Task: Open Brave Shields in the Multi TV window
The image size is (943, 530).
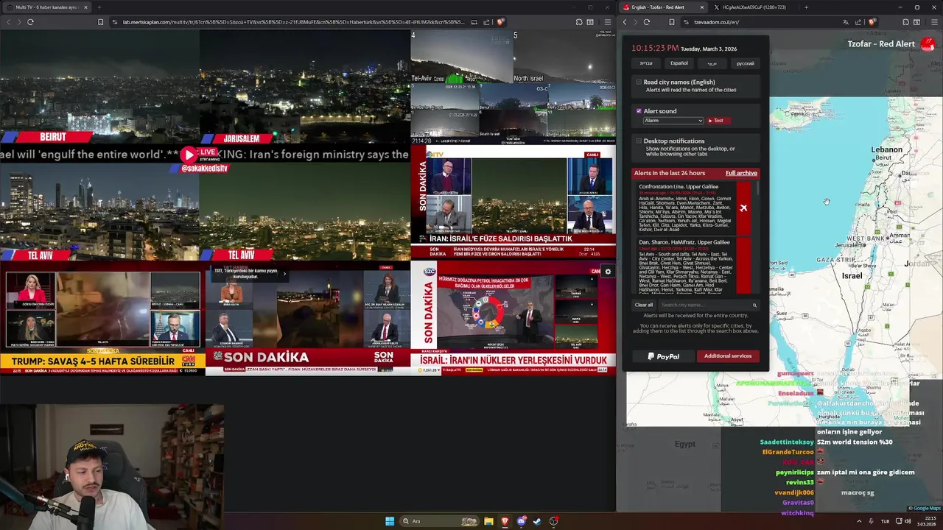Action: point(500,22)
